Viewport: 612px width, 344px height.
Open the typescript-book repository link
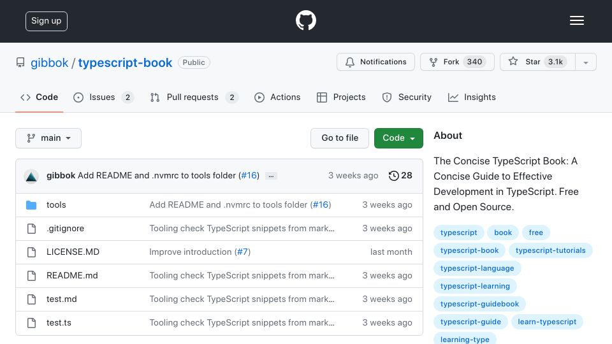pos(125,63)
